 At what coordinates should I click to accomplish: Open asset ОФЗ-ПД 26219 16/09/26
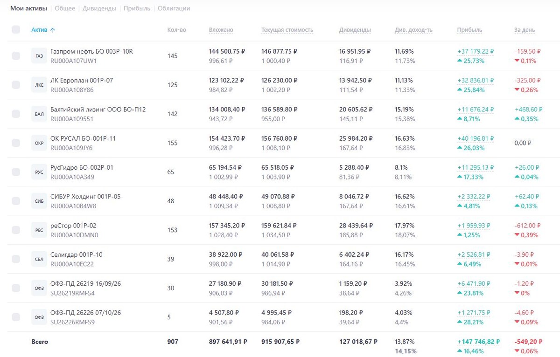pos(85,283)
